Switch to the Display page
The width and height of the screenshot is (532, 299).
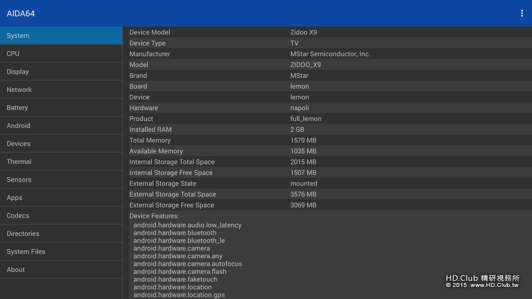(61, 71)
